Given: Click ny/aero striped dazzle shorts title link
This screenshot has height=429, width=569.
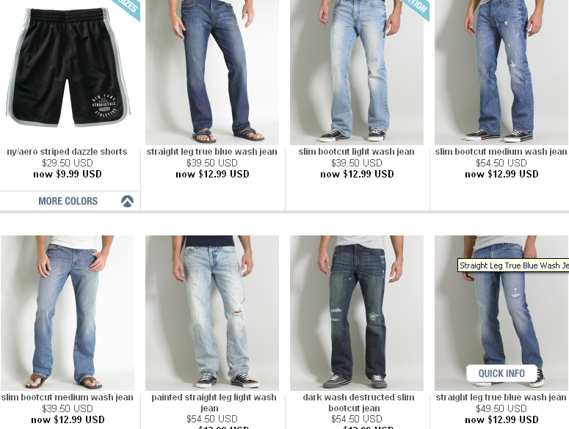Looking at the screenshot, I should point(67,152).
